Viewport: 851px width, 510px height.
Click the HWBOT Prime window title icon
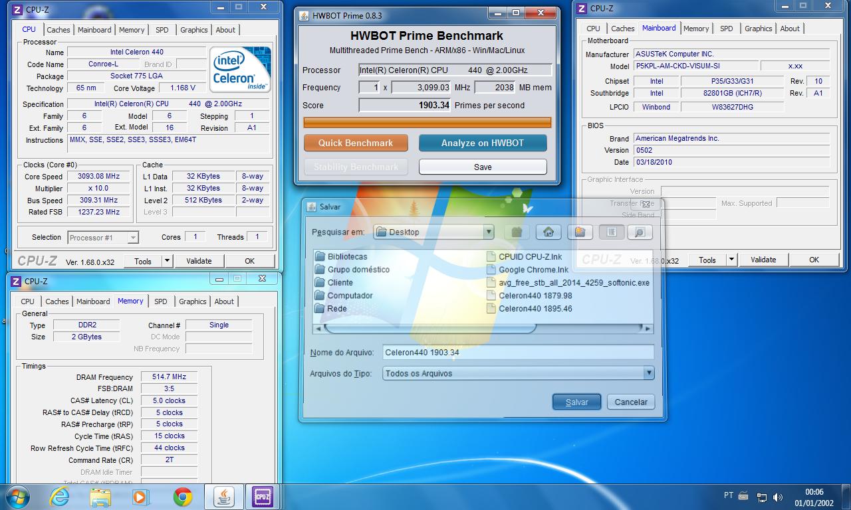[x=304, y=15]
